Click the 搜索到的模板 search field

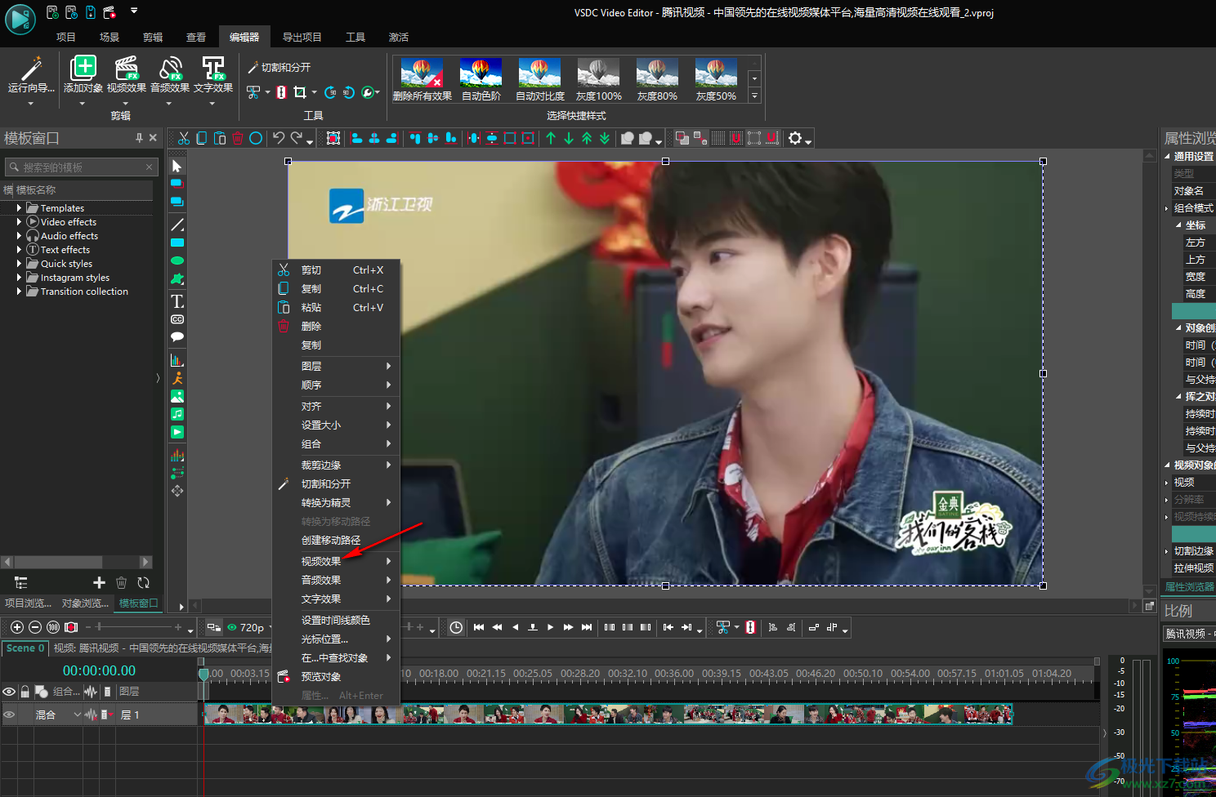pos(80,167)
